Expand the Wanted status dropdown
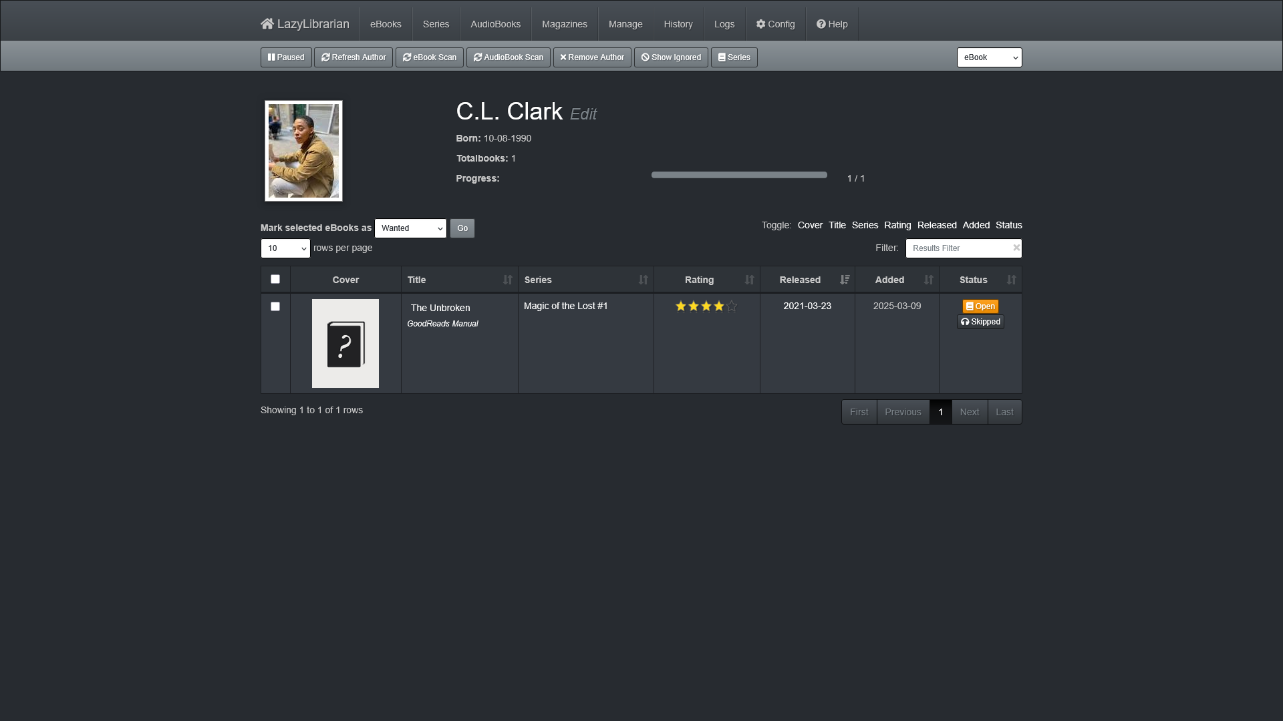The image size is (1283, 721). pyautogui.click(x=410, y=228)
